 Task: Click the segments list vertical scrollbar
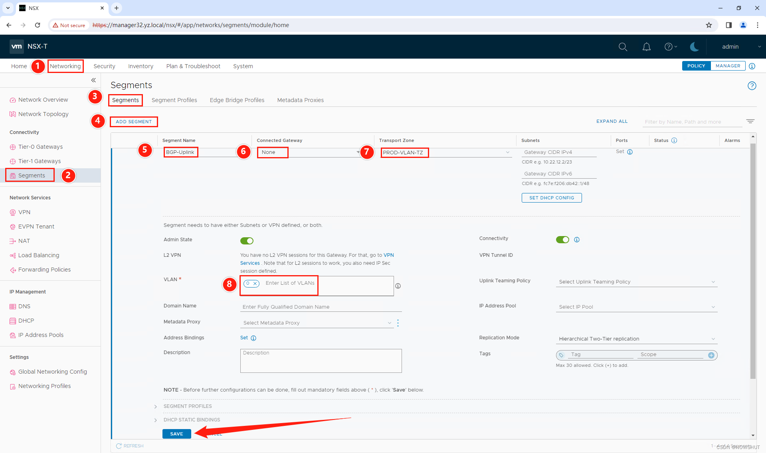pos(753,261)
